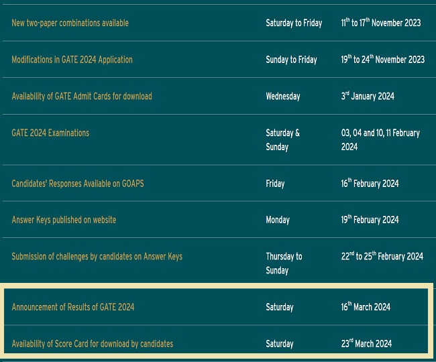Viewport: 436px width, 362px height.
Task: Click the 'GATE 2024 Examinations' row title
Action: click(x=50, y=133)
